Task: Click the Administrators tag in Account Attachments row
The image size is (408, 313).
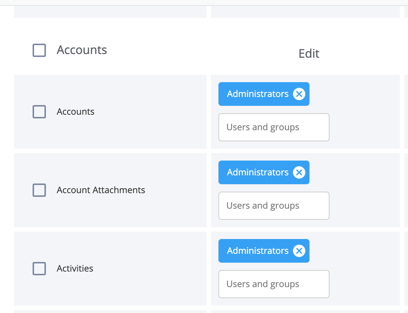Action: (x=258, y=172)
